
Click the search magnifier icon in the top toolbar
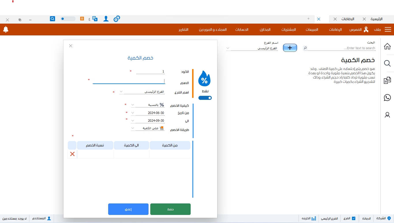coord(52,18)
